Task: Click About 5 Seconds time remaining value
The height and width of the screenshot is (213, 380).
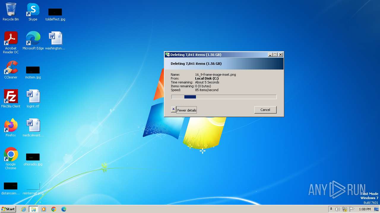Action: click(x=207, y=82)
